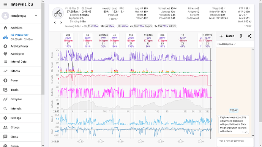
Task: Open Intervals via the magnifier icon
Action: pos(5,109)
